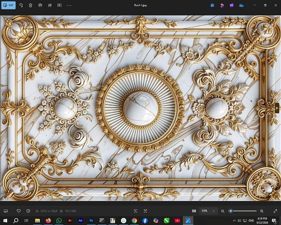Go to next photo with right-edge arrow
281x225 pixels.
277,108
